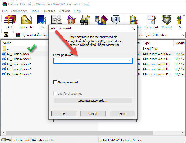Viewport: 186px width, 143px height.
Task: Sort by the Type column header
Action: (146, 43)
